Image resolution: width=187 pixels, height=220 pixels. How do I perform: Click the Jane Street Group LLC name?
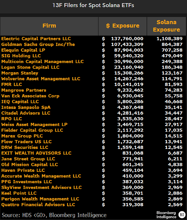(x=28, y=159)
